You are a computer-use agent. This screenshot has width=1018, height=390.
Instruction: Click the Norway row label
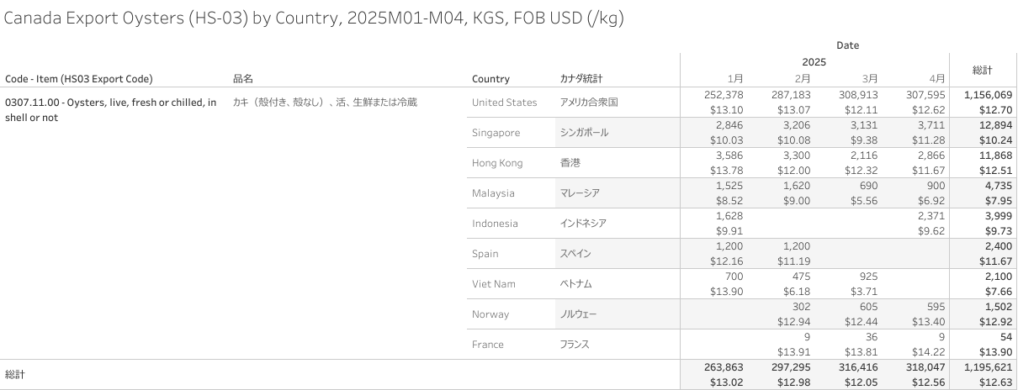tap(490, 314)
